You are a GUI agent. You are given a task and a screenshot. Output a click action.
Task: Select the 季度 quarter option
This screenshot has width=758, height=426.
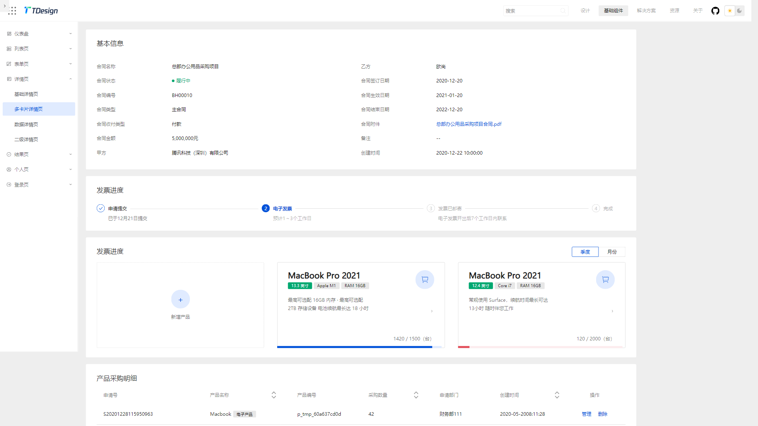coord(585,252)
